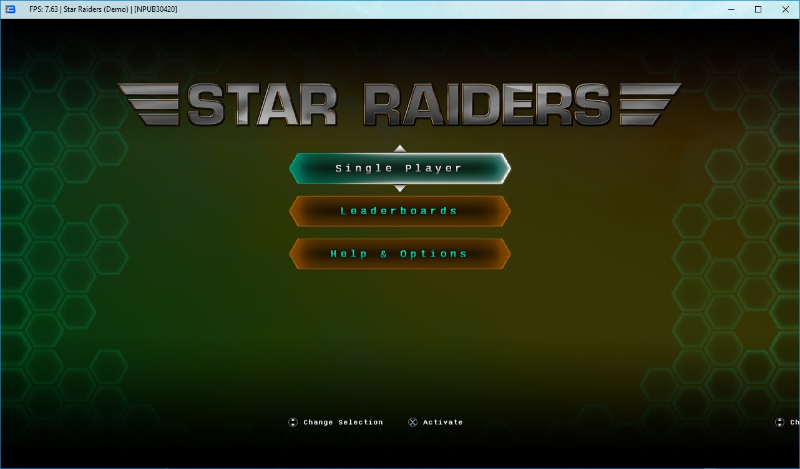This screenshot has width=800, height=469.
Task: Select the Single Player menu option
Action: click(x=399, y=169)
